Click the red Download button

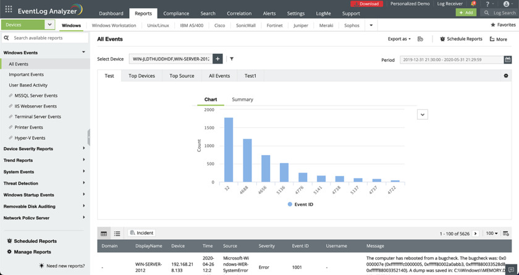coord(367,4)
